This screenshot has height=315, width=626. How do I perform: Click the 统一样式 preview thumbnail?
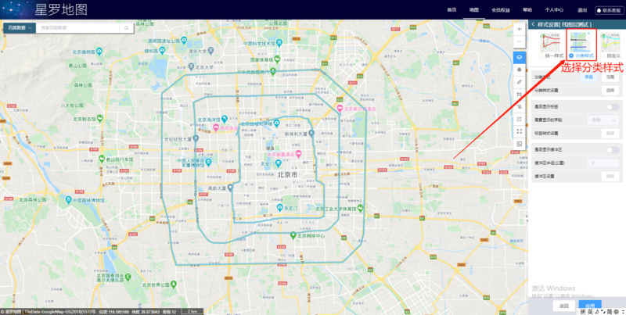pos(550,43)
